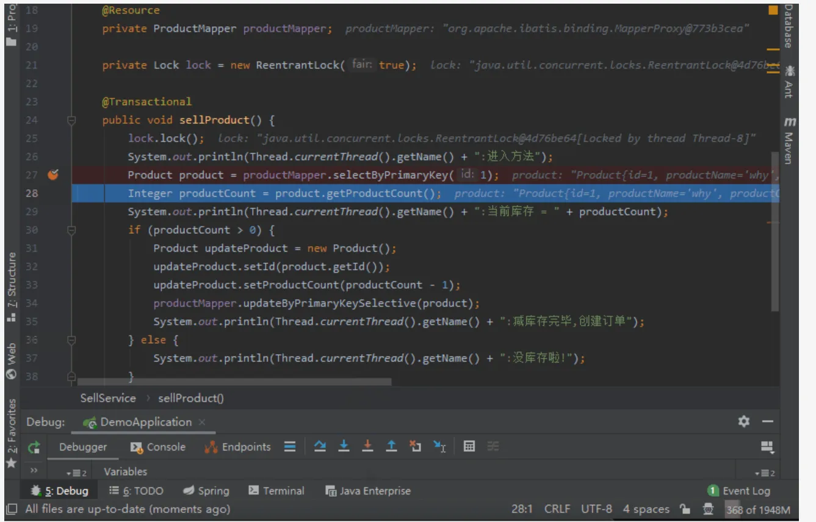The height and width of the screenshot is (522, 816).
Task: Click the status message 'All files are up-to-date'
Action: pyautogui.click(x=128, y=509)
